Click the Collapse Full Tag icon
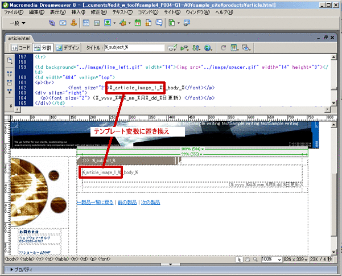The image size is (342, 276). tap(9, 74)
